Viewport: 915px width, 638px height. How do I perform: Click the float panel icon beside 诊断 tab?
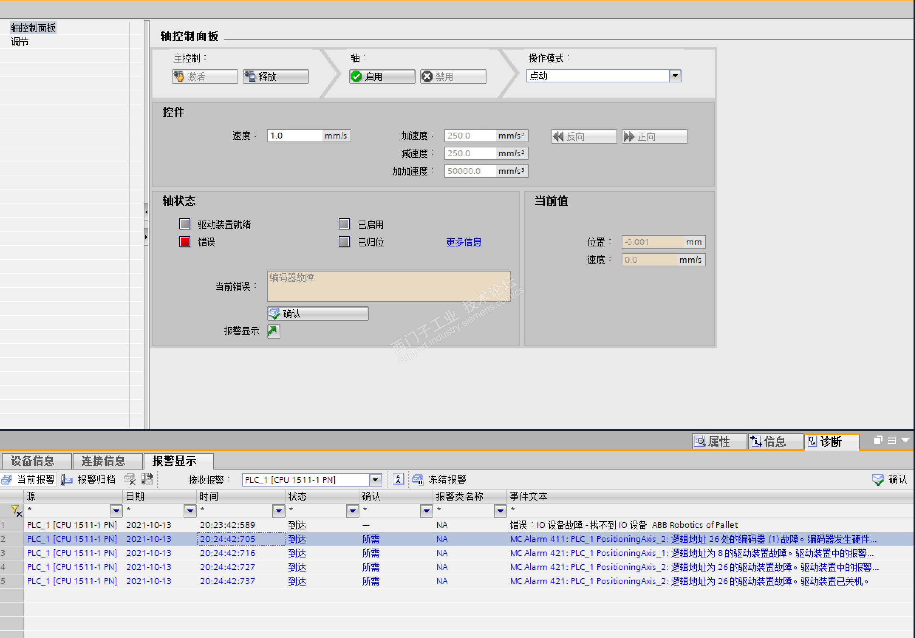pos(878,440)
